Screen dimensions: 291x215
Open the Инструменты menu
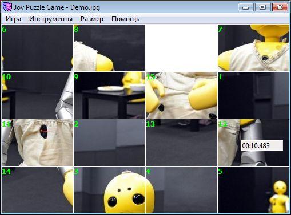pos(51,19)
